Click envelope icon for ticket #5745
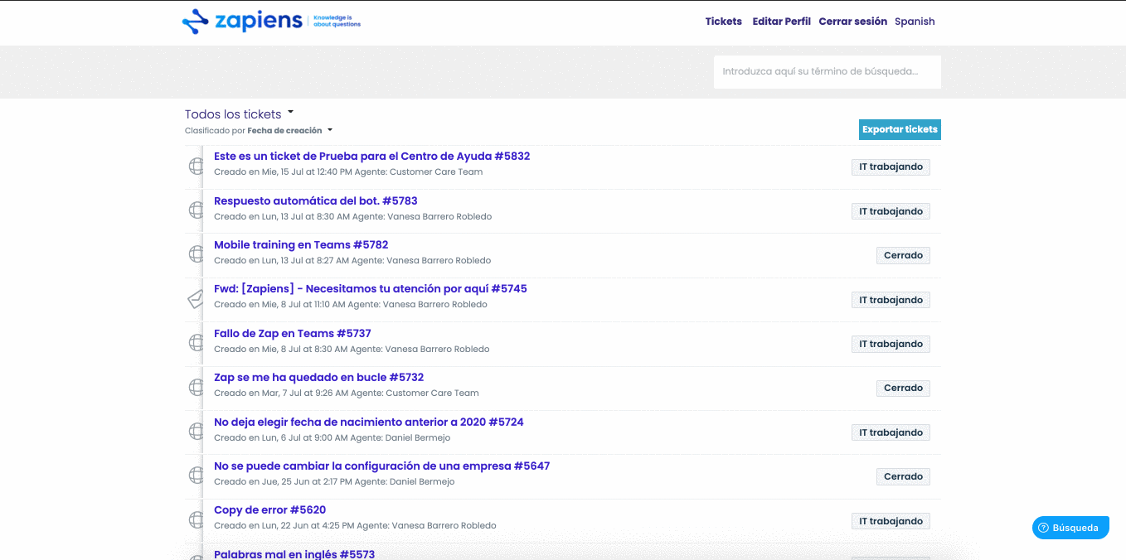1126x560 pixels. tap(197, 299)
